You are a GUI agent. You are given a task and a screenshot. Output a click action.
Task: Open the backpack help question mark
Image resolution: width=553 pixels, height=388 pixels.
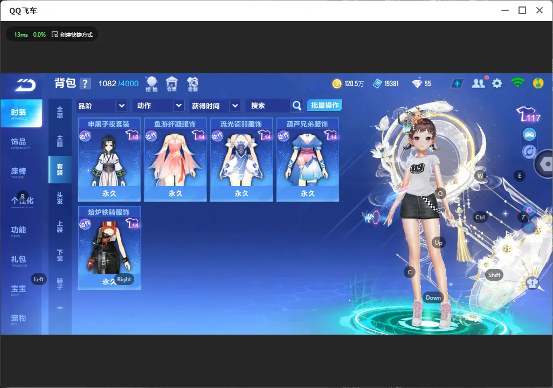click(x=85, y=84)
